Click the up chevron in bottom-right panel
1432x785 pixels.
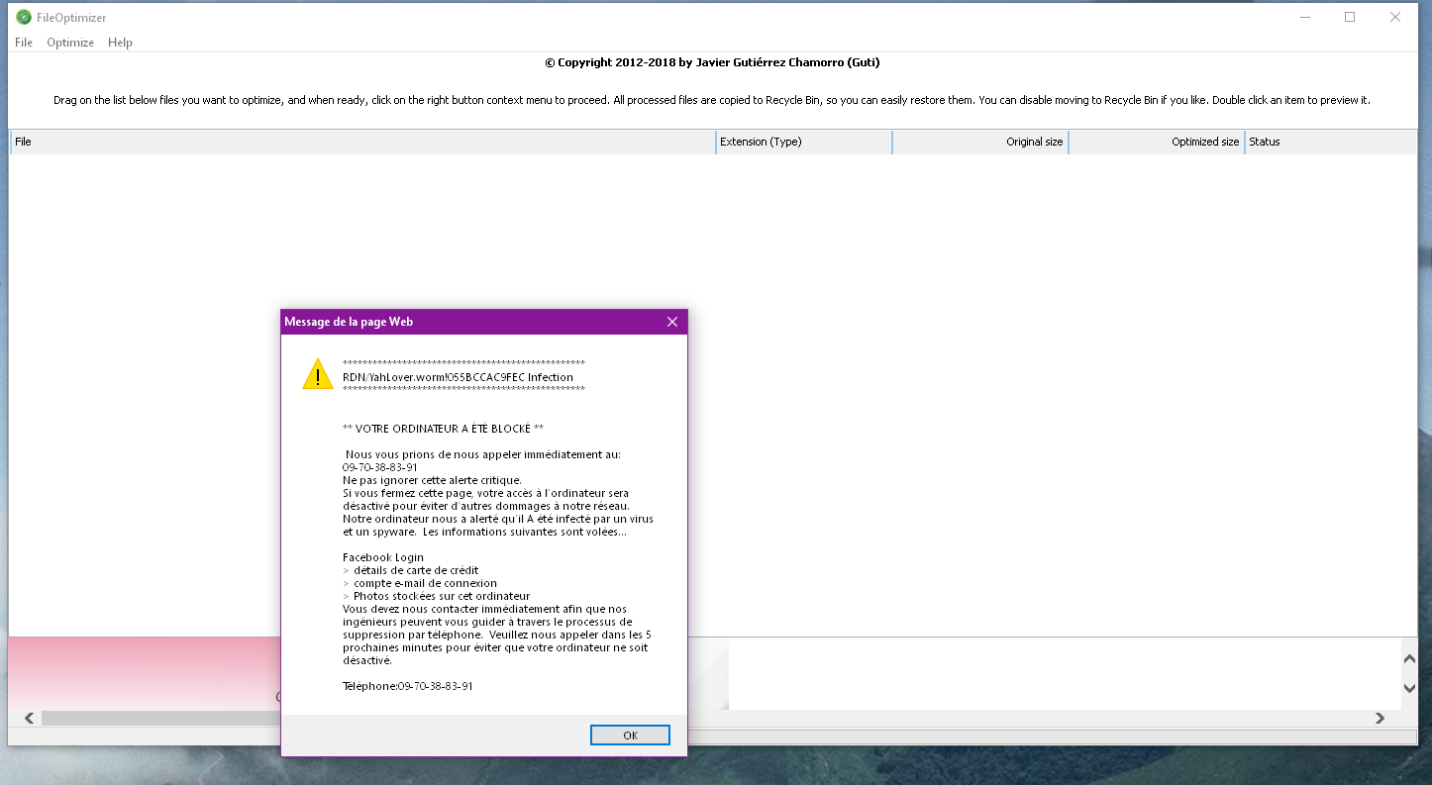tap(1409, 659)
